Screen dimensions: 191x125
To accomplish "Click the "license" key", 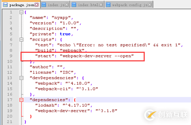I will coord(42,72).
